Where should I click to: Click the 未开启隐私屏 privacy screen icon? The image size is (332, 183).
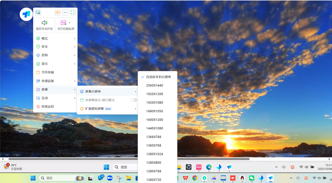[63, 23]
